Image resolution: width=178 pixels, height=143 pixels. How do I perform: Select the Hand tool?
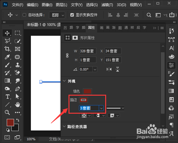tap(17, 105)
